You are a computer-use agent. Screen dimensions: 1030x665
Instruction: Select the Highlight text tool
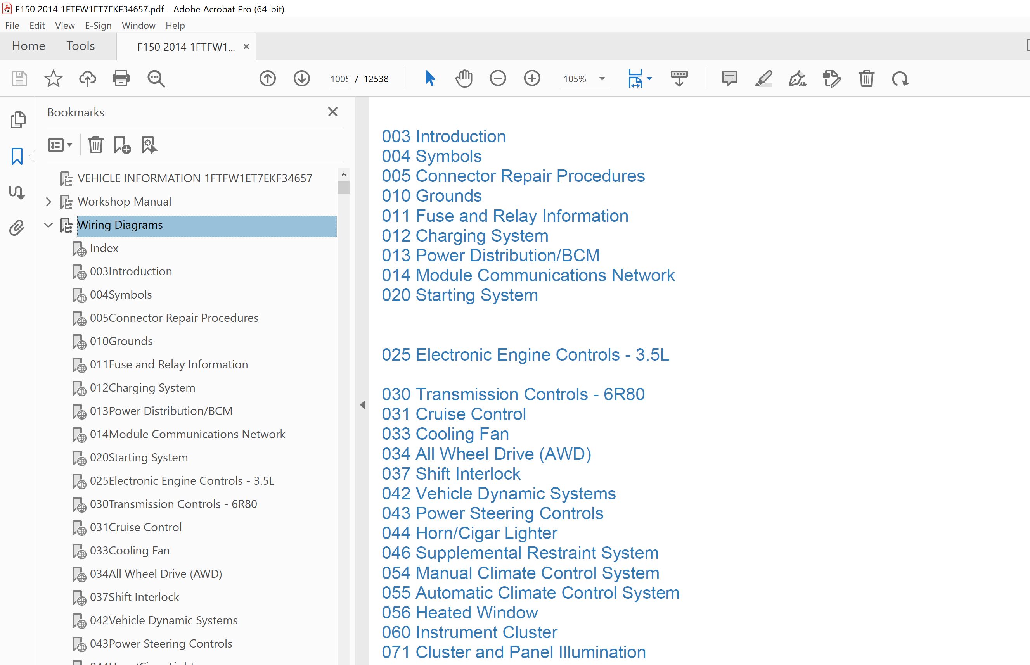pyautogui.click(x=763, y=79)
